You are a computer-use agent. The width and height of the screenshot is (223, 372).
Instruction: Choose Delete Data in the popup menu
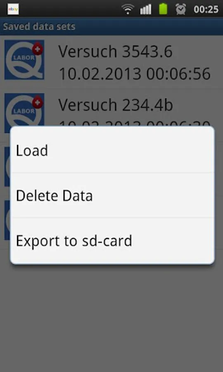pos(113,196)
